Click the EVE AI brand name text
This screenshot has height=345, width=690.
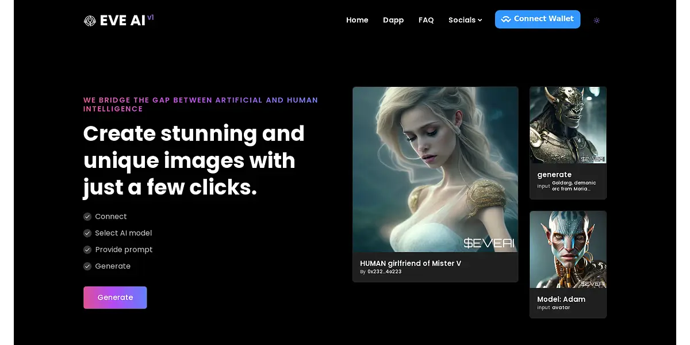[x=122, y=21]
